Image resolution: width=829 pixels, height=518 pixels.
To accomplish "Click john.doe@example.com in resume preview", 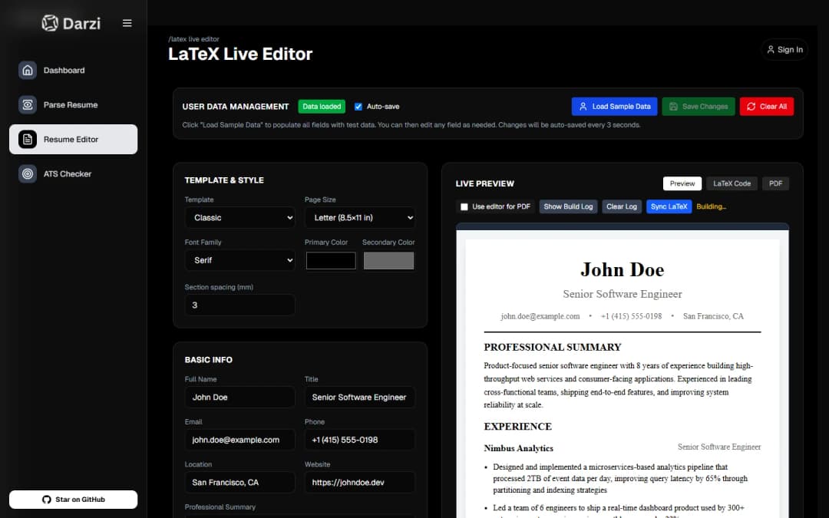I will [x=540, y=316].
